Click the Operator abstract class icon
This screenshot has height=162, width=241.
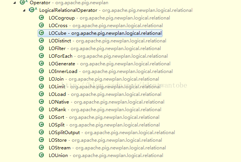(x=22, y=2)
